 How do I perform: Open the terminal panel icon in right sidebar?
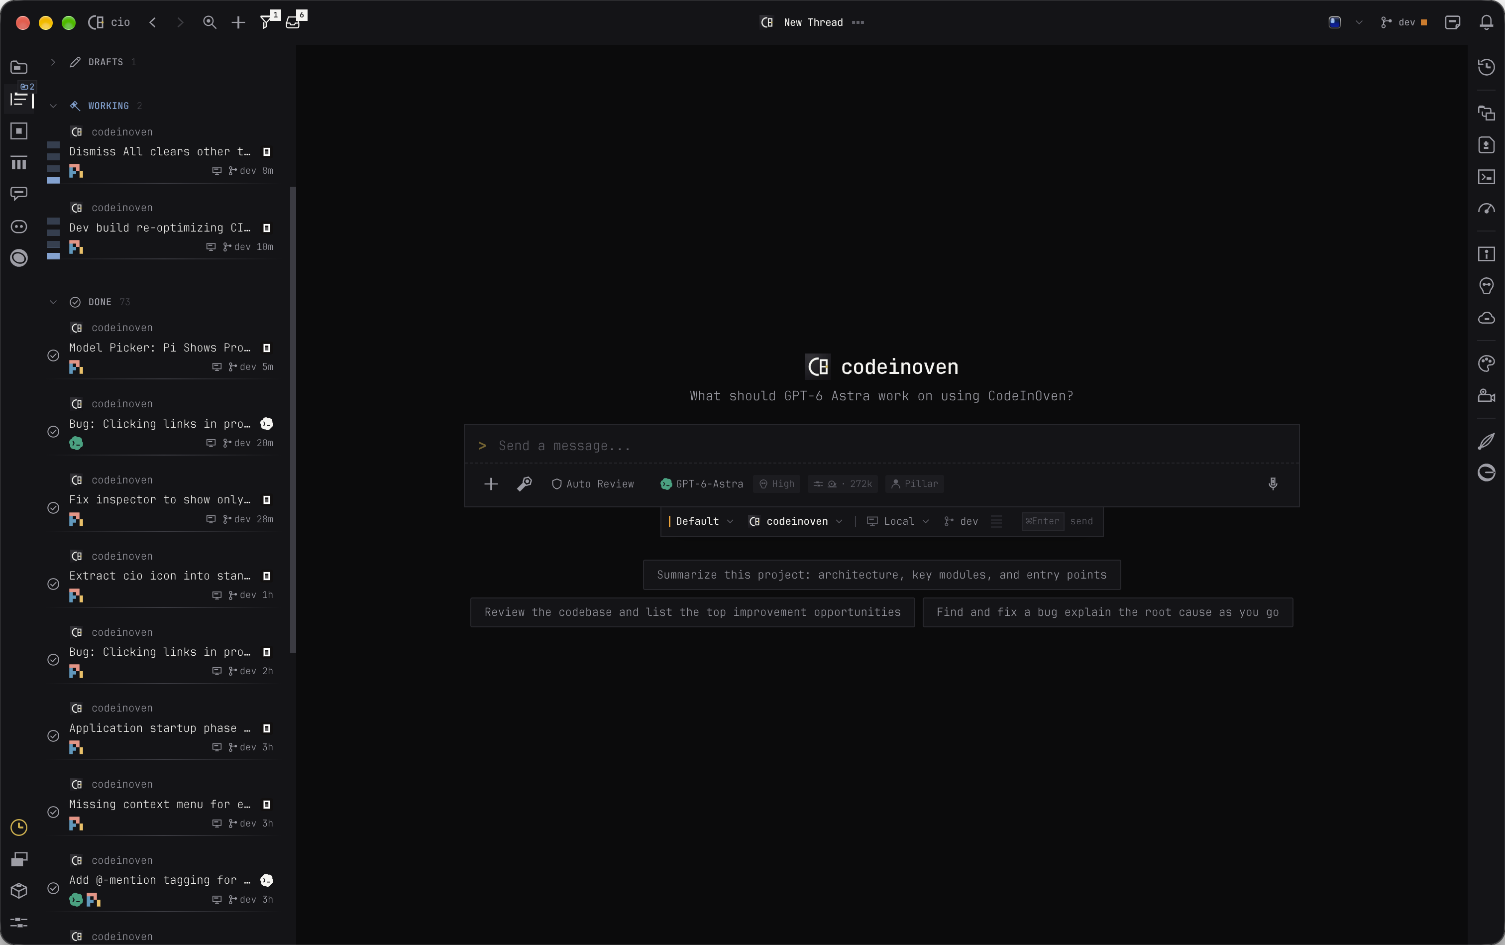click(x=1486, y=177)
